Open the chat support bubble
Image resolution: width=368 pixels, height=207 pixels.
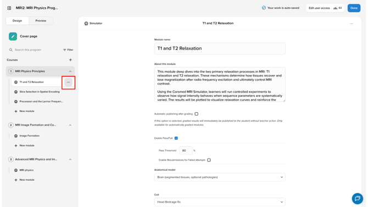pyautogui.click(x=358, y=199)
